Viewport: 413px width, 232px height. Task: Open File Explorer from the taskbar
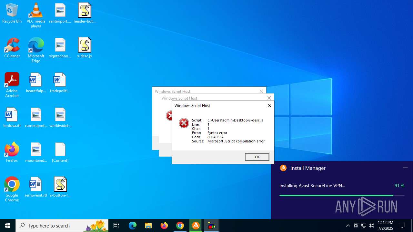point(148,226)
